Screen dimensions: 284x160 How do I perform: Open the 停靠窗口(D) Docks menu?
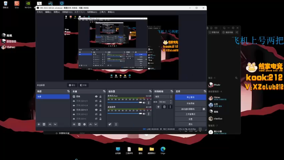[67, 12]
